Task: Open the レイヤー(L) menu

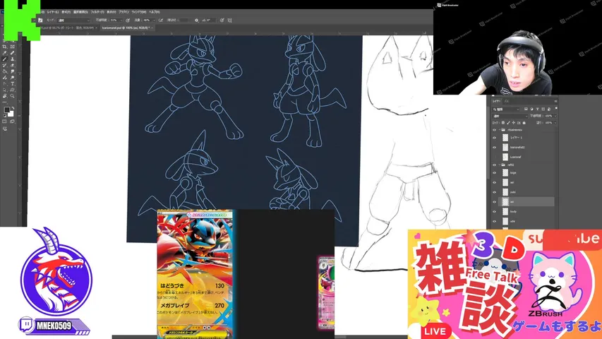Action: click(x=53, y=12)
